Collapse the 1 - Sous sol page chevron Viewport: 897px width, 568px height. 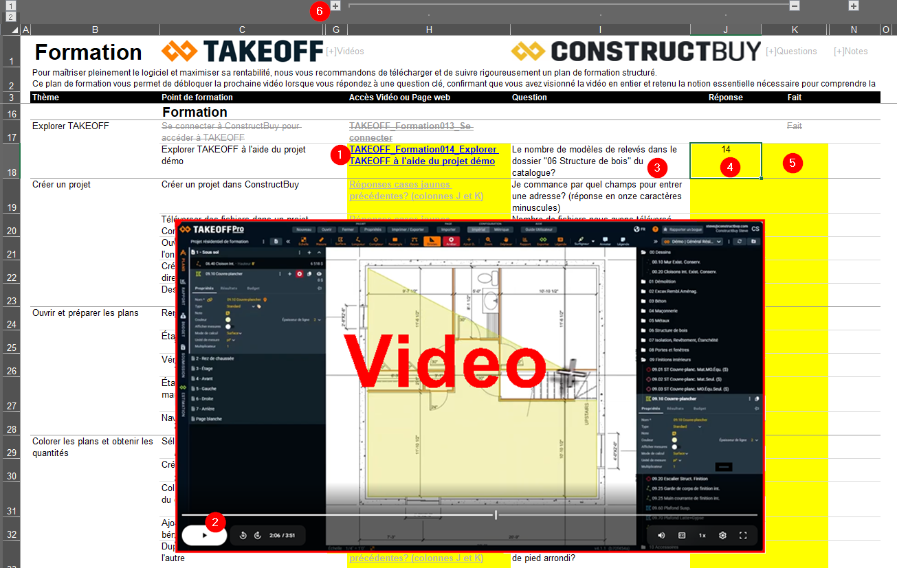point(319,253)
